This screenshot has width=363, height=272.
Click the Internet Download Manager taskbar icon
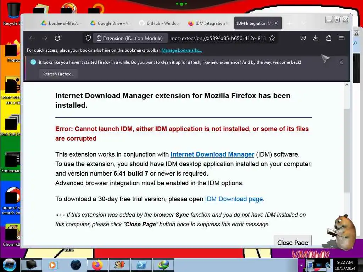[163, 265]
